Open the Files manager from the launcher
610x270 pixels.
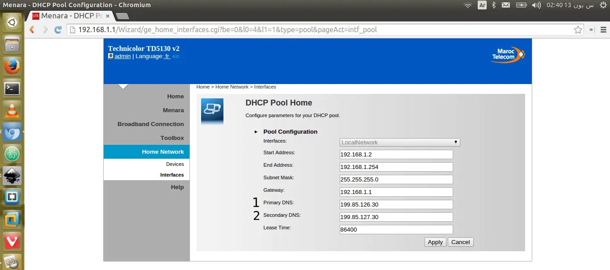[12, 44]
